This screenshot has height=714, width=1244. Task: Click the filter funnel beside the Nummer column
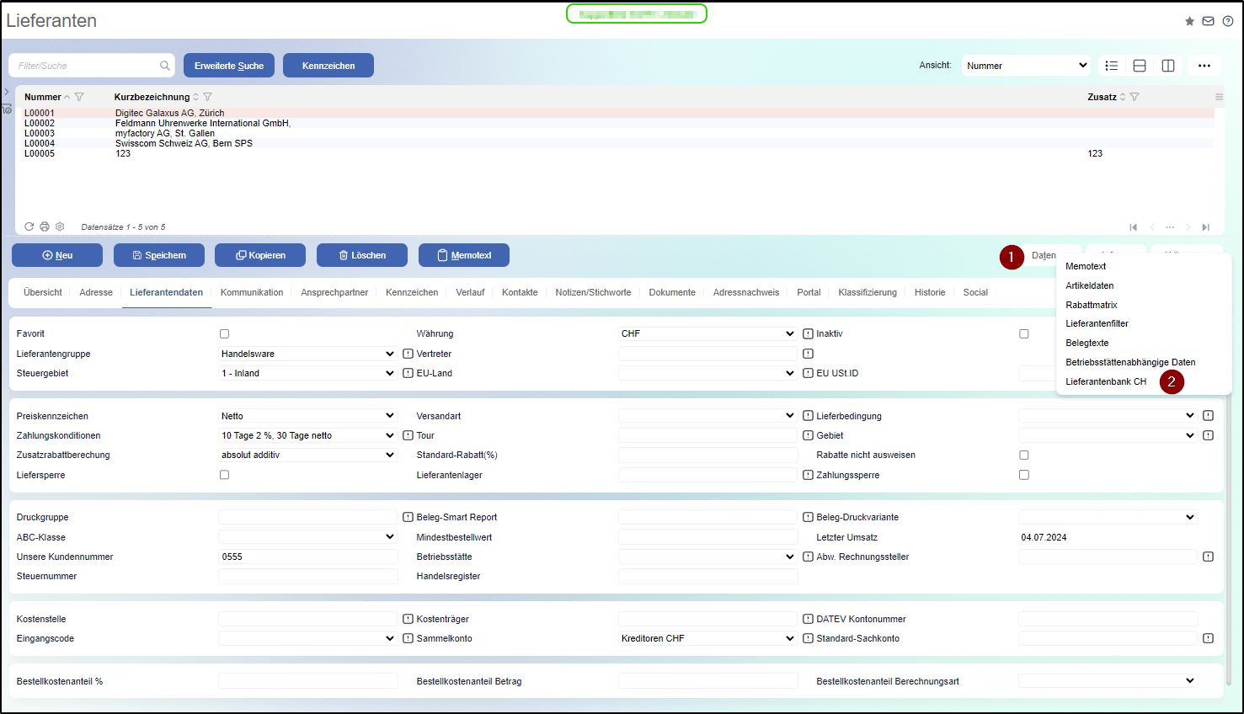point(79,97)
